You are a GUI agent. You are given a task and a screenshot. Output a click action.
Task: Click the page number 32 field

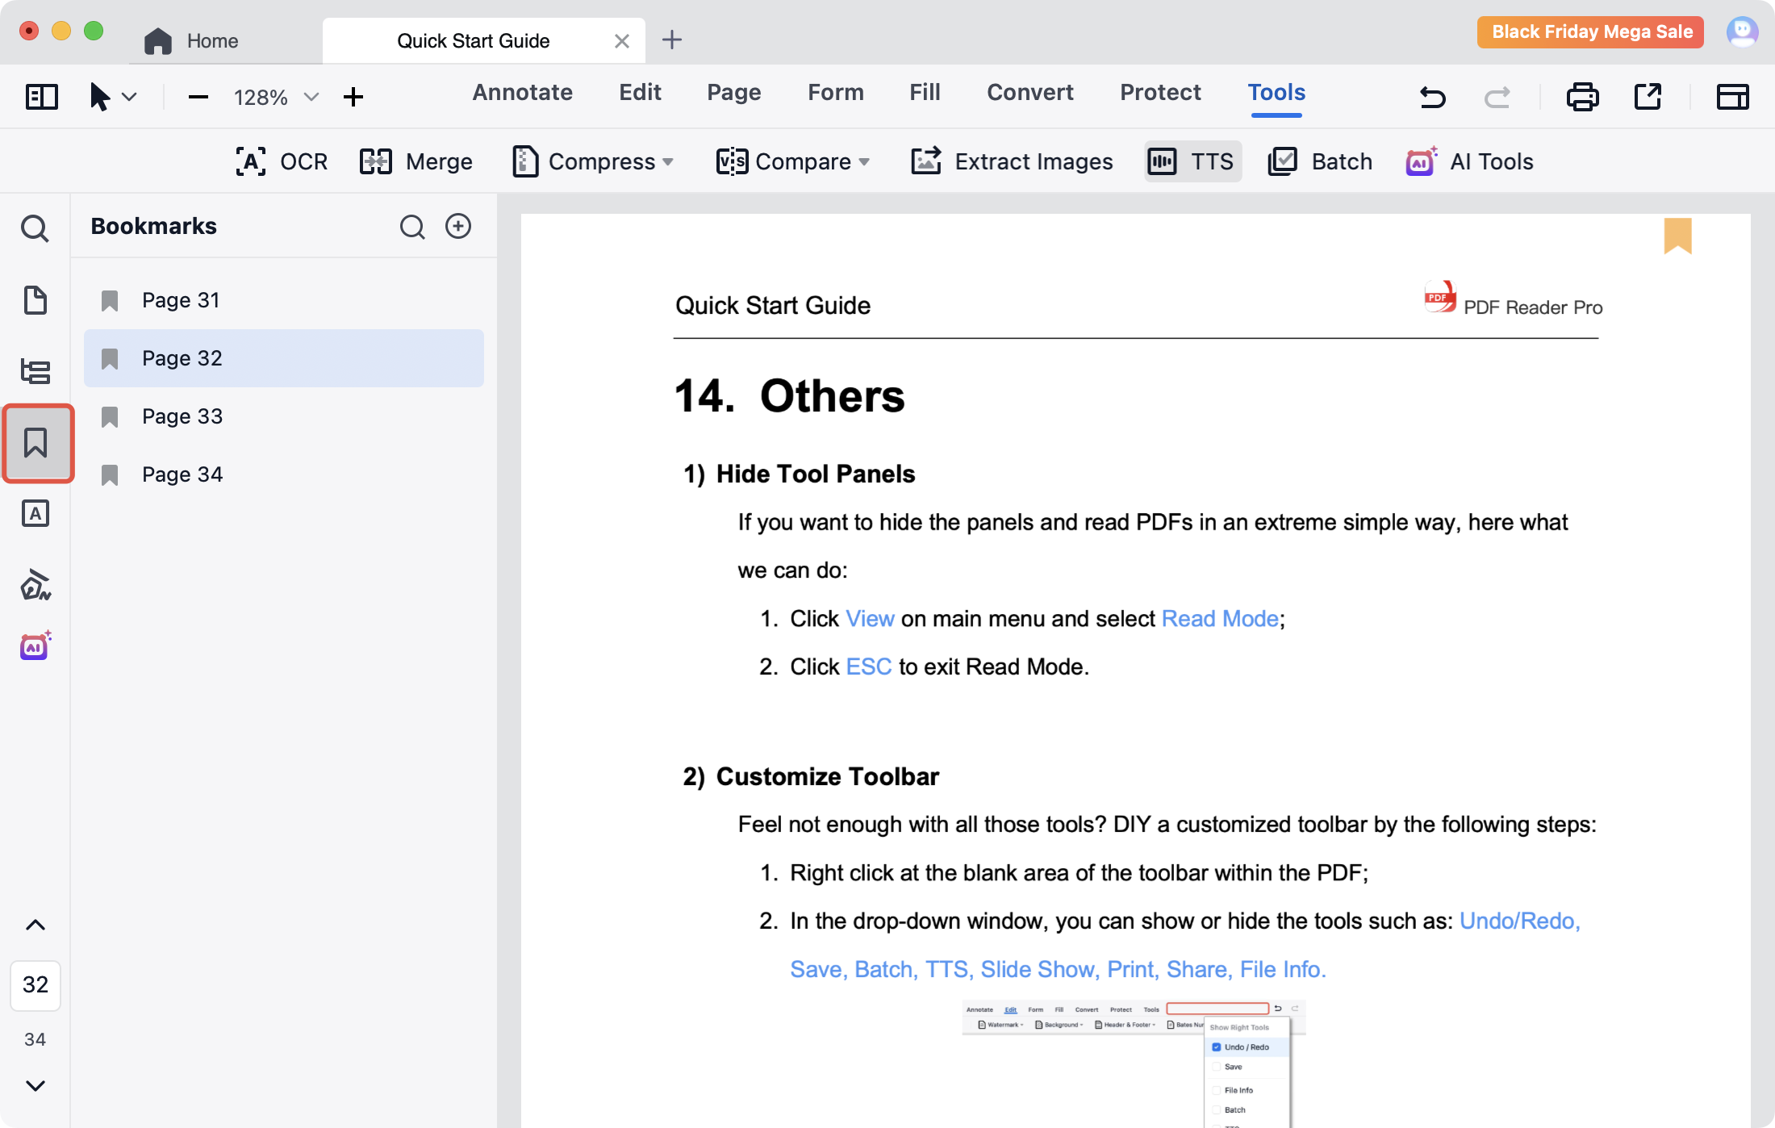point(35,984)
